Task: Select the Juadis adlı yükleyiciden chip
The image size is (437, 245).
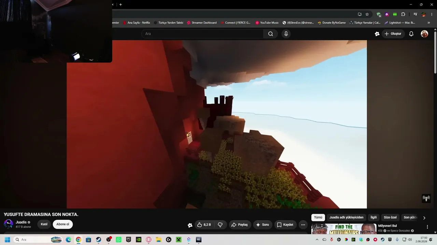Action: click(x=347, y=217)
